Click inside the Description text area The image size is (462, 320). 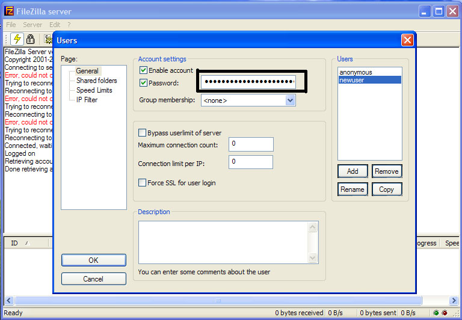point(223,242)
